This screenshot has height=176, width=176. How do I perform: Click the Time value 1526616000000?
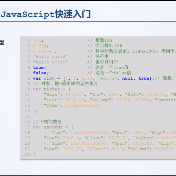point(88,133)
